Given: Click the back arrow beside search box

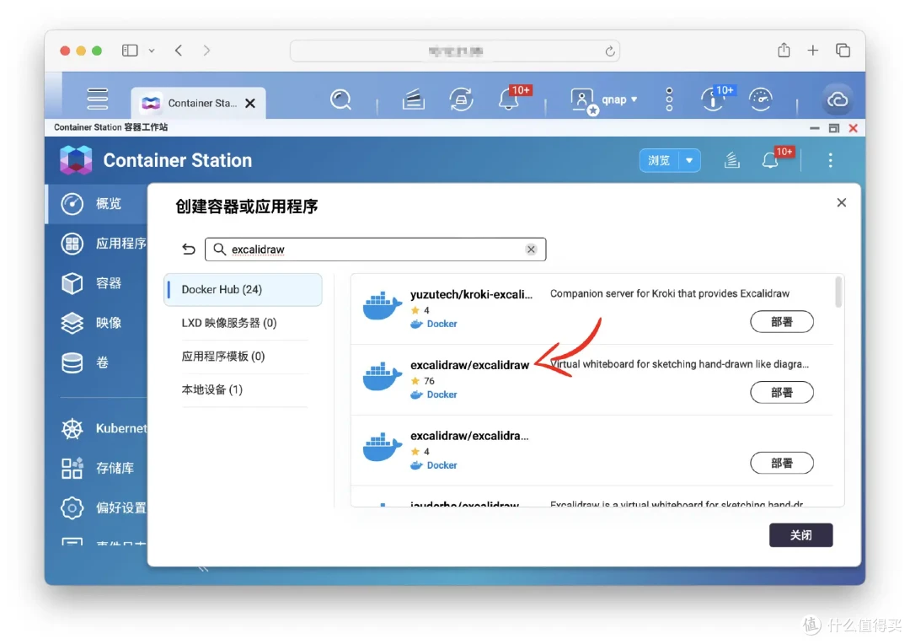Looking at the screenshot, I should [188, 250].
